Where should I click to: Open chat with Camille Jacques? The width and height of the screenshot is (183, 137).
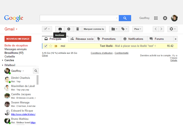click(x=20, y=96)
